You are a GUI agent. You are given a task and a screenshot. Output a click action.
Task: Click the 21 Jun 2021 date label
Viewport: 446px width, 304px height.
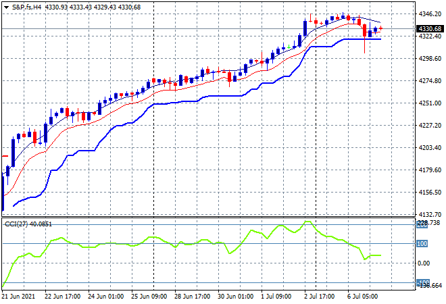click(18, 297)
